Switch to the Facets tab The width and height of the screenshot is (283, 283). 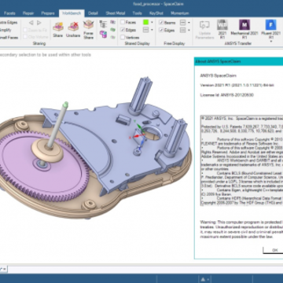point(9,13)
